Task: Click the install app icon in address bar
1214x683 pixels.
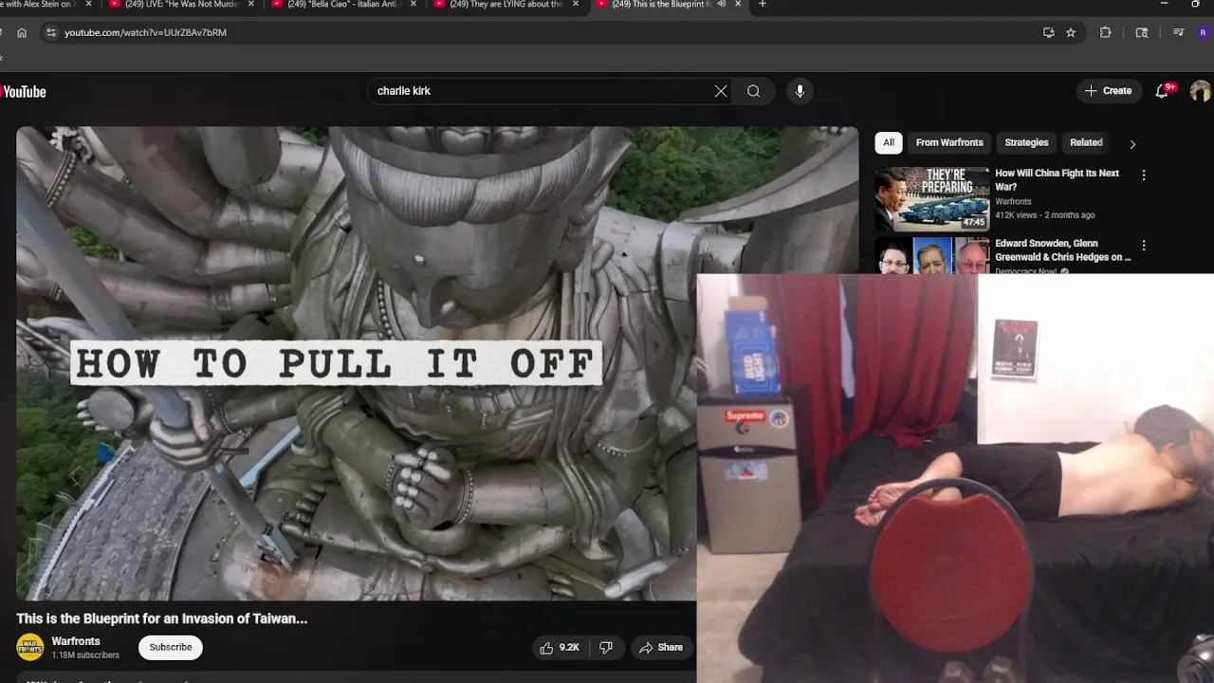Action: pos(1049,32)
